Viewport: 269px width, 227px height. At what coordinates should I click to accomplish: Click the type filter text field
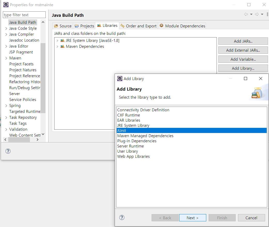click(x=24, y=15)
